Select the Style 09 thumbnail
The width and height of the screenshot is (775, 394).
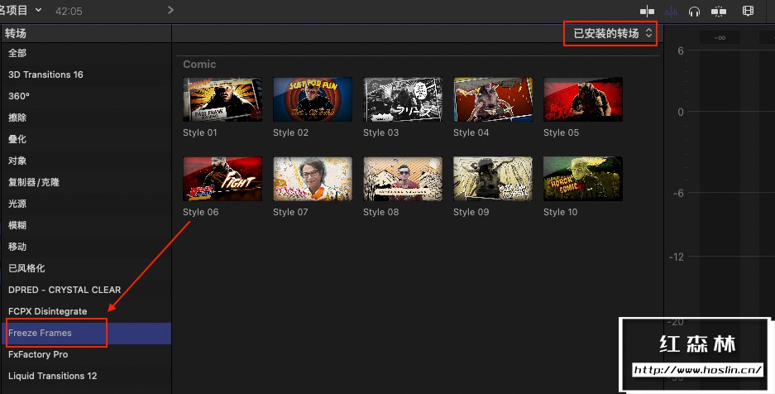493,179
